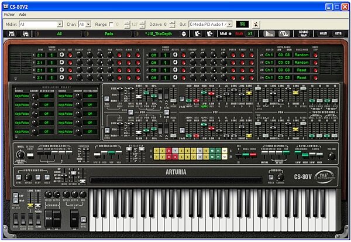Click the yellow Sustain long slider
351x242 pixels.
coord(30,205)
